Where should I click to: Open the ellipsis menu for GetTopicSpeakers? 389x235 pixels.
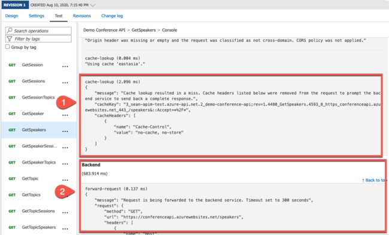pos(65,229)
